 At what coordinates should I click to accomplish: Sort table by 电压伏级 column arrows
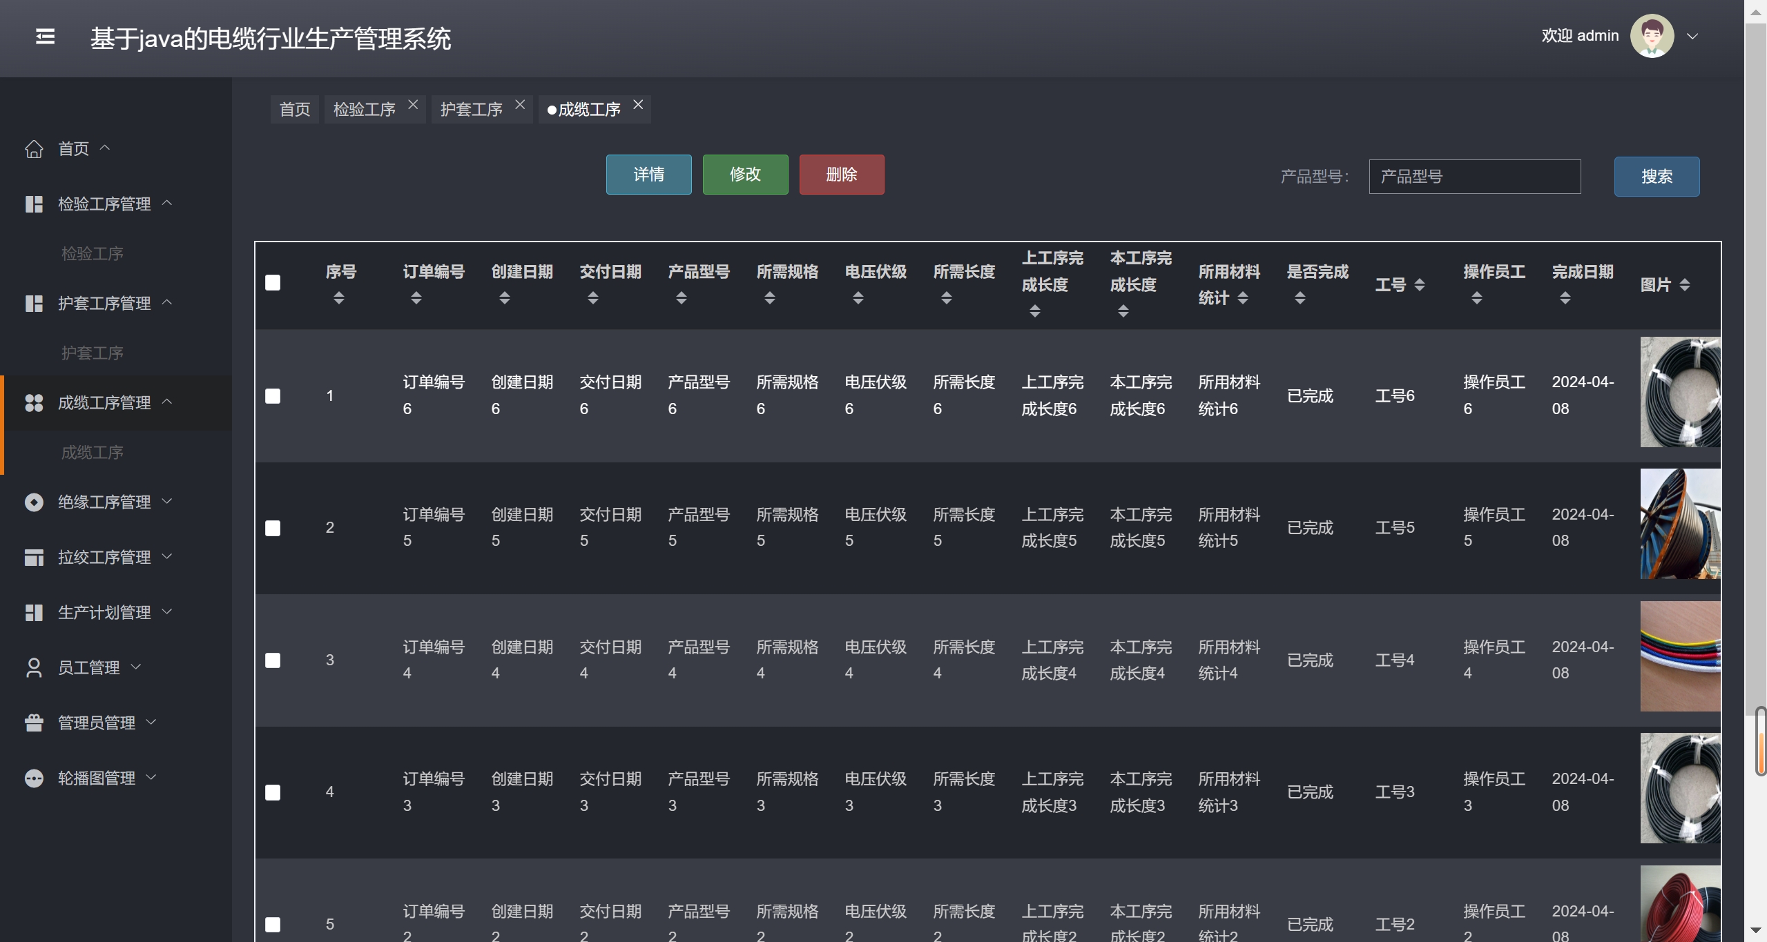click(858, 298)
